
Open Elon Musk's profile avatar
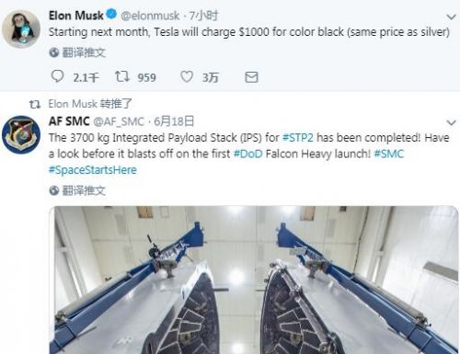pyautogui.click(x=21, y=29)
